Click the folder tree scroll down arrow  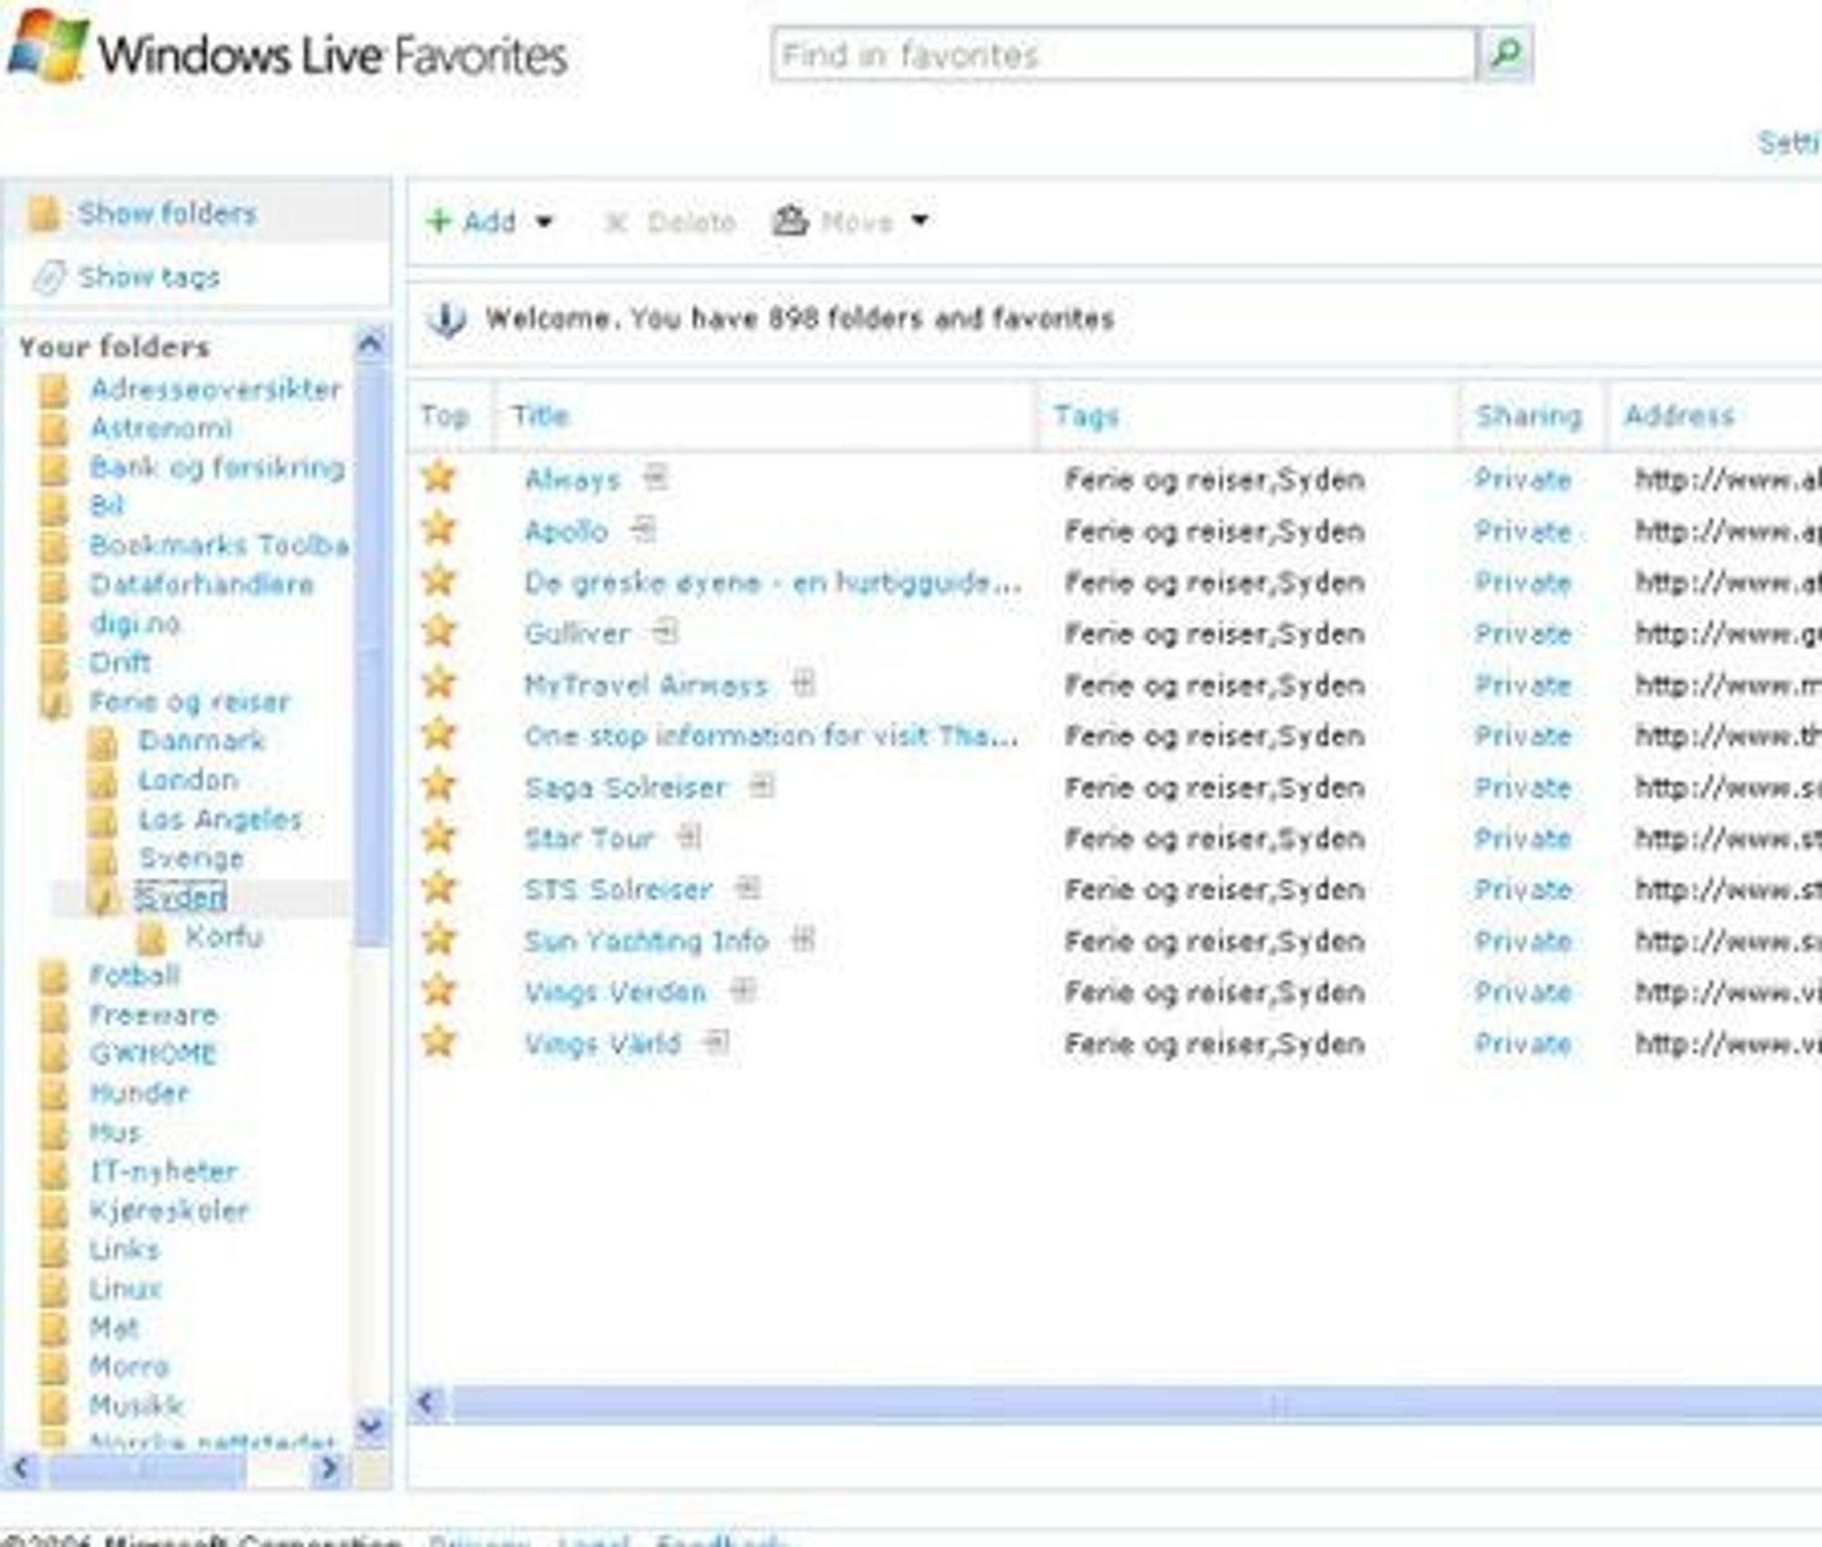coord(370,1425)
